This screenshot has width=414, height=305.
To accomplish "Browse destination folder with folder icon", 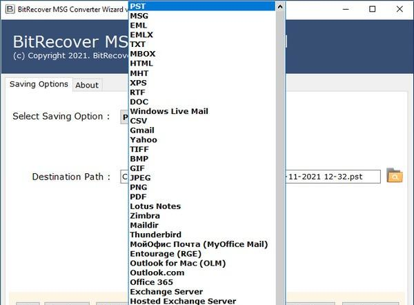I will tap(395, 175).
